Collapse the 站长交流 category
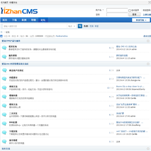 tap(148, 148)
